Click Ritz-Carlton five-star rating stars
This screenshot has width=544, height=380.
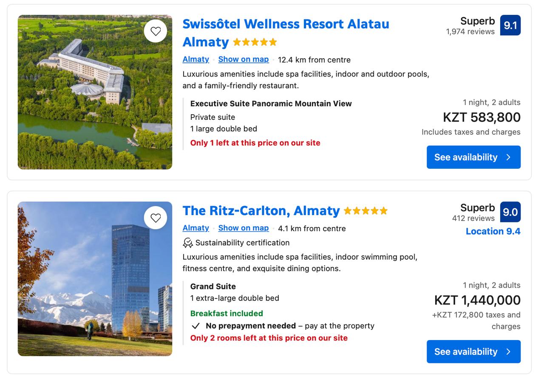tap(366, 211)
